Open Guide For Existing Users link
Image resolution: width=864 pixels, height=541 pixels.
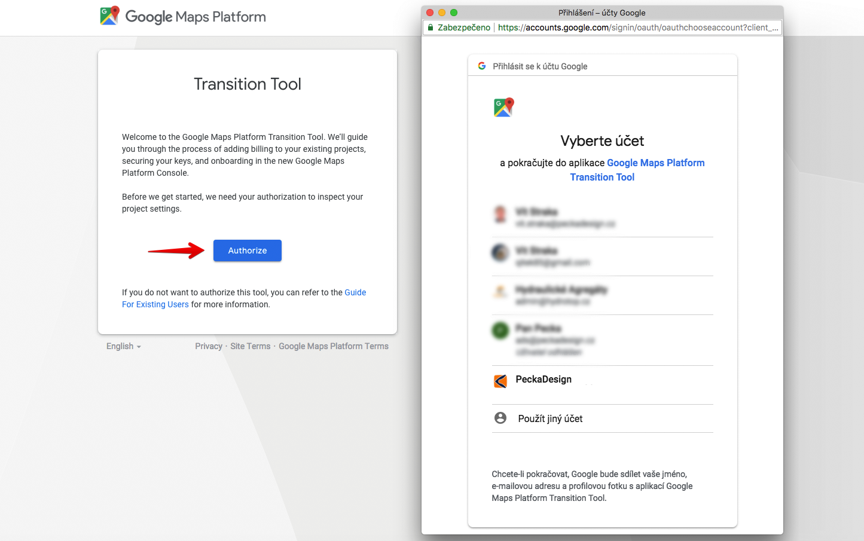(155, 304)
